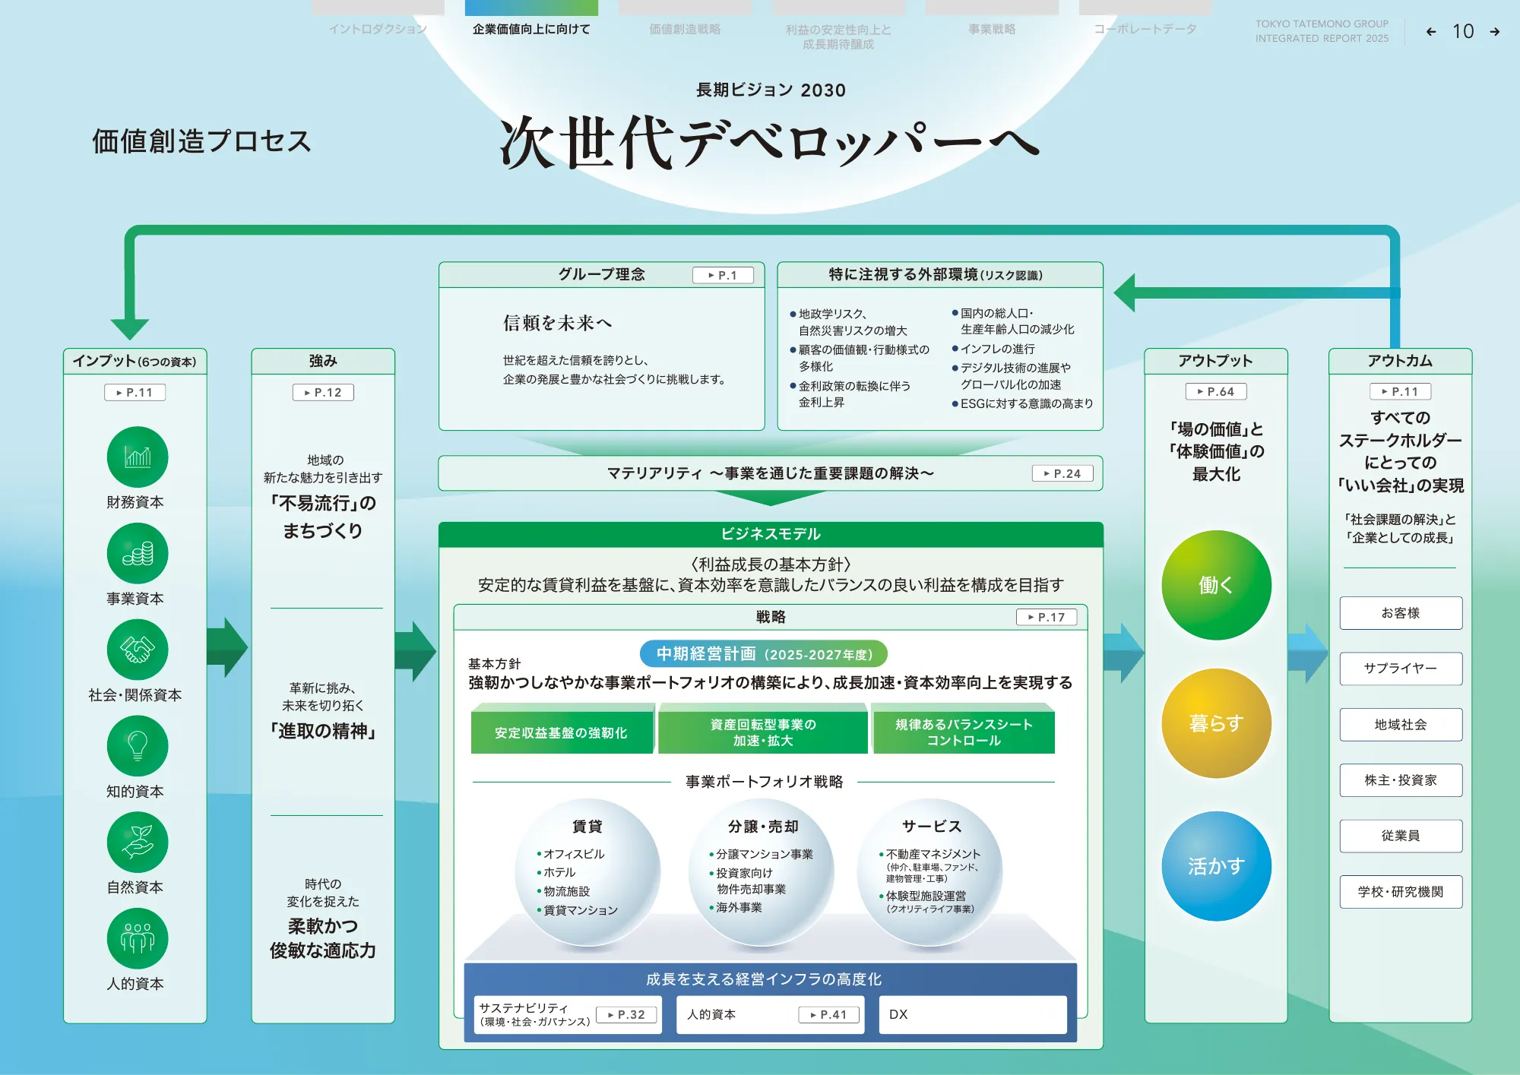Click the handshake 社会・関係資本 icon
1520x1075 pixels.
click(x=137, y=650)
